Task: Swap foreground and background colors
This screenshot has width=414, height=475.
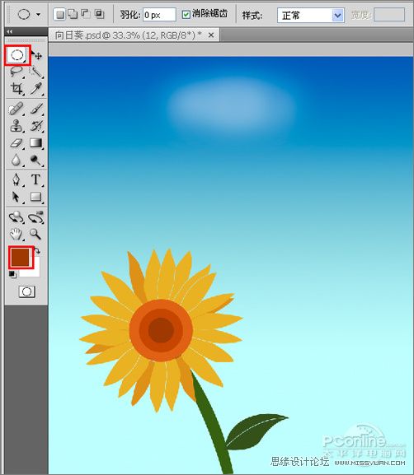Action: (x=37, y=251)
